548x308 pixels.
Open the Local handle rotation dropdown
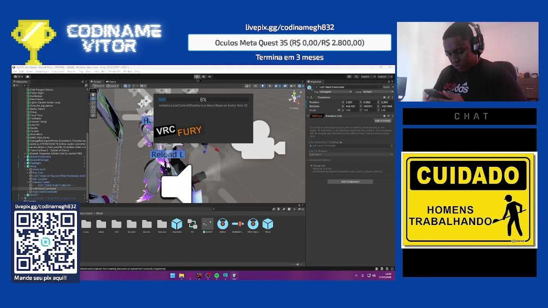point(113,86)
